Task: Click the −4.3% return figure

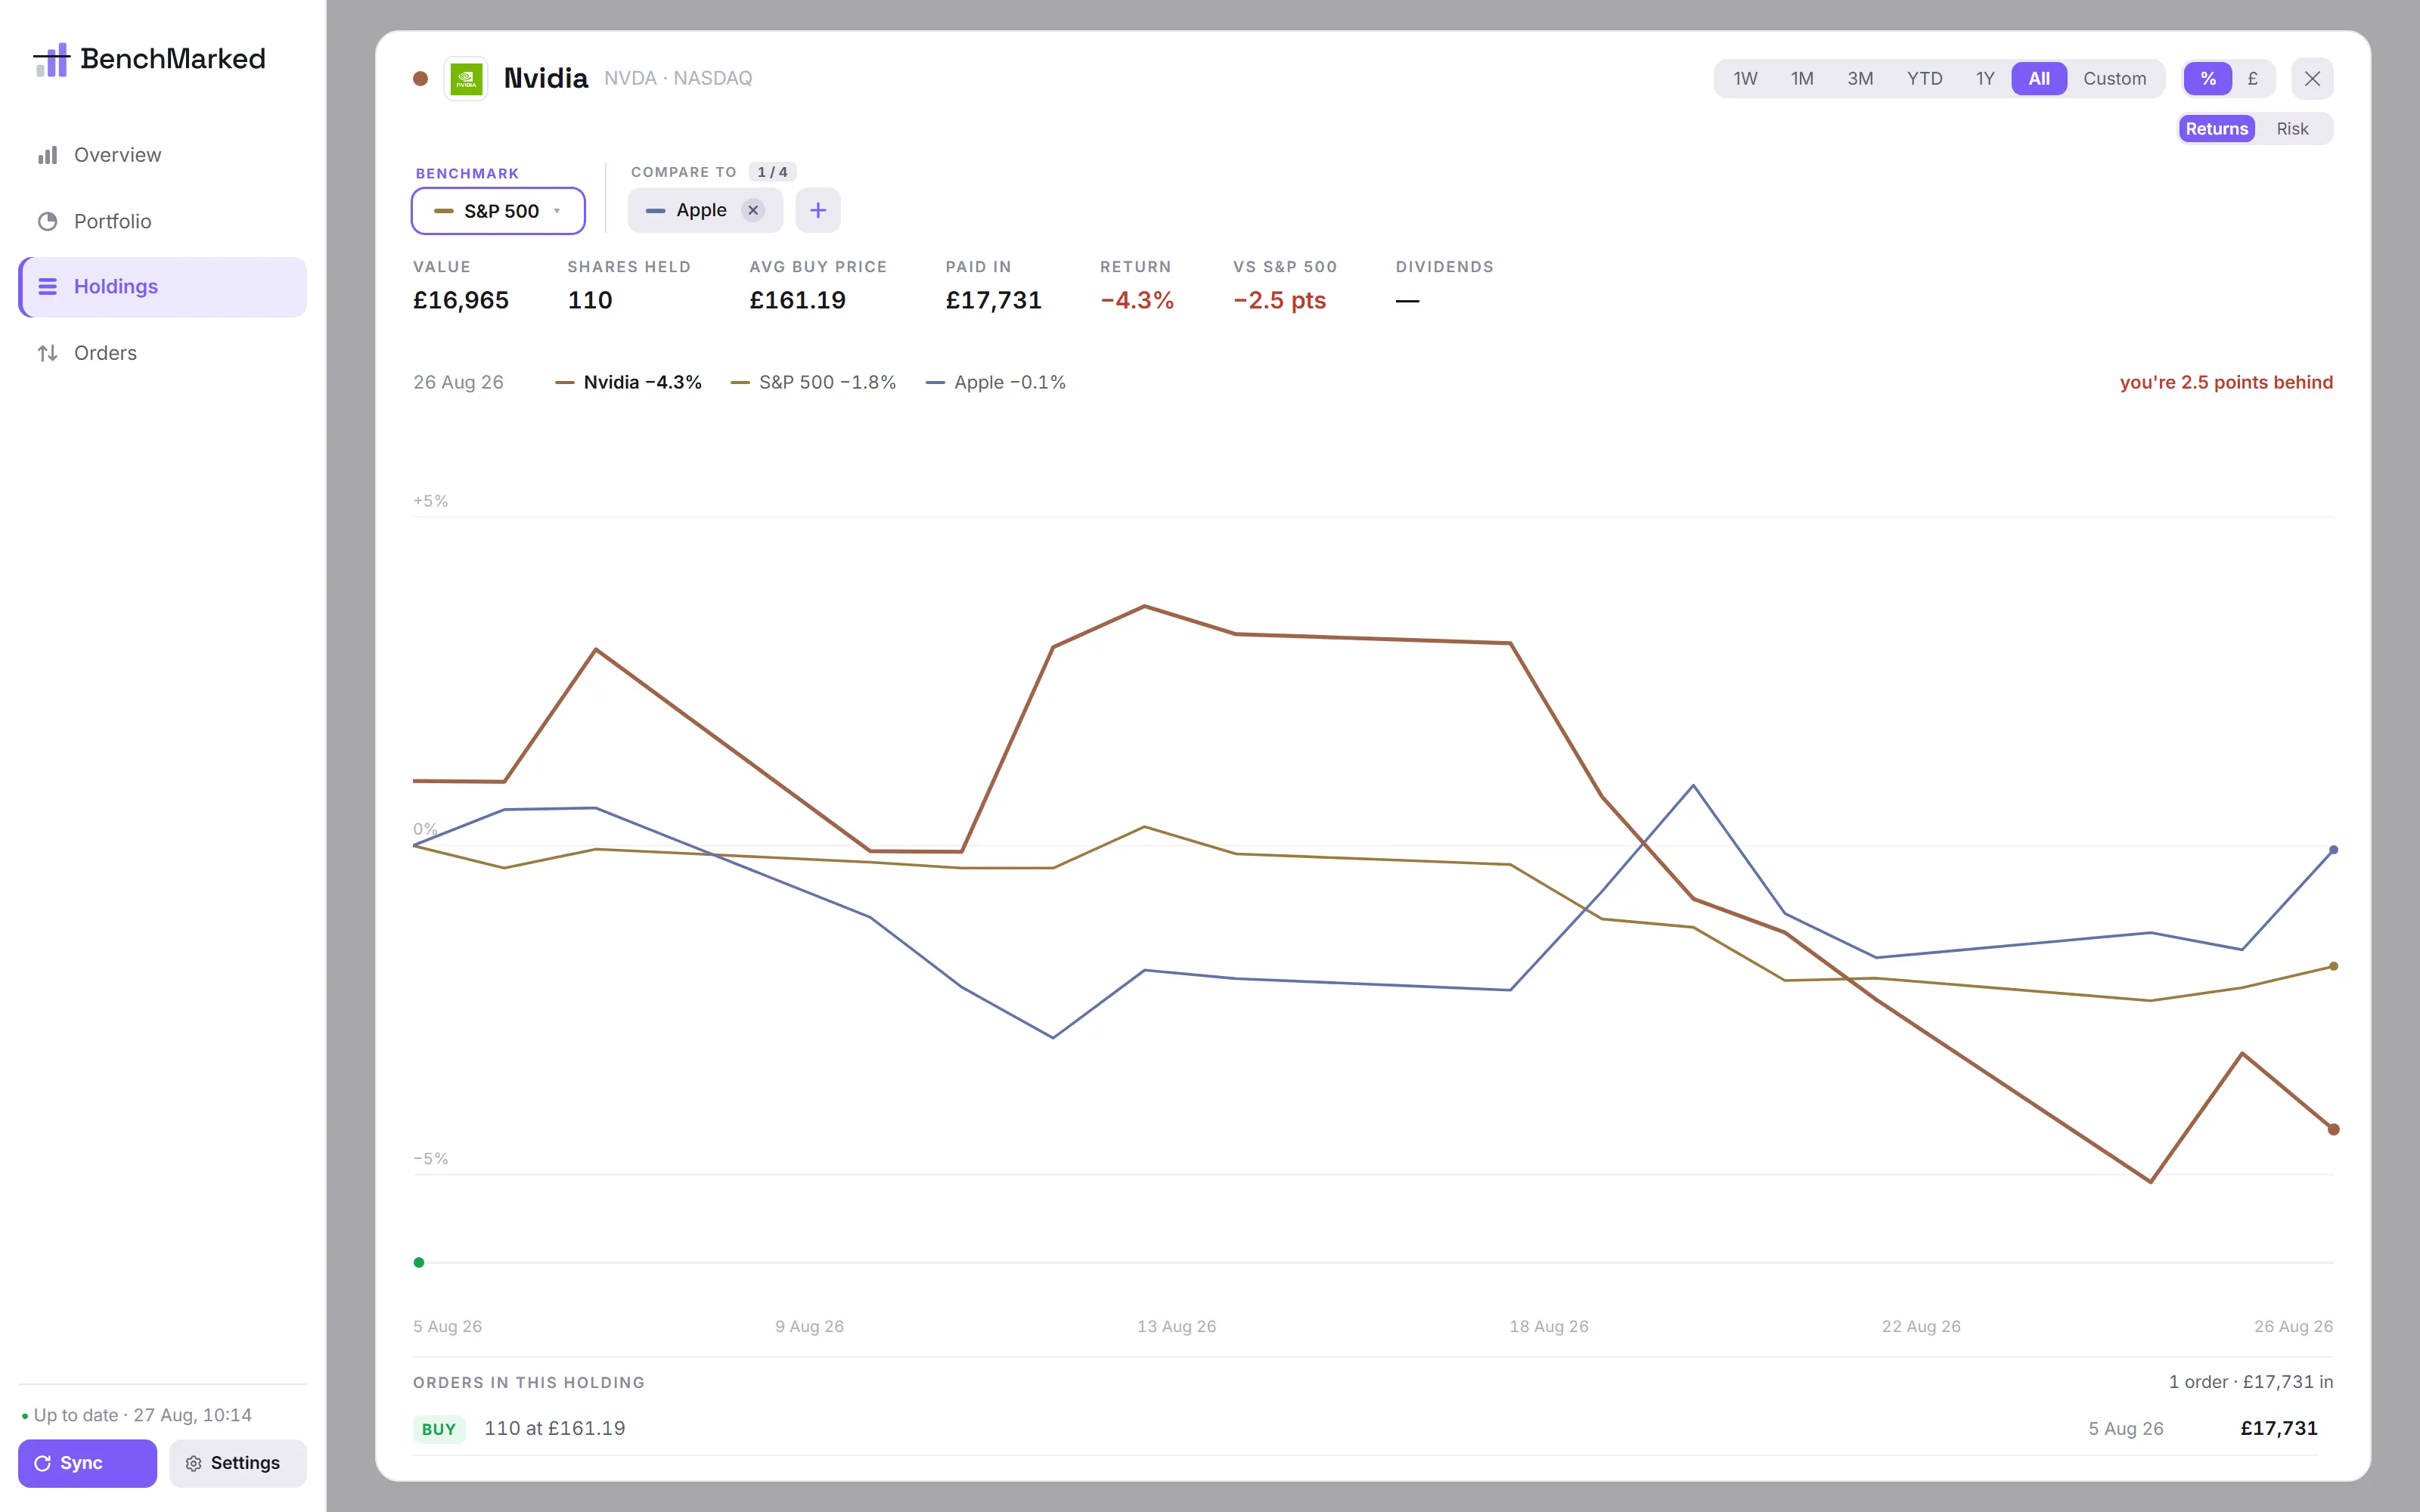Action: pos(1137,300)
